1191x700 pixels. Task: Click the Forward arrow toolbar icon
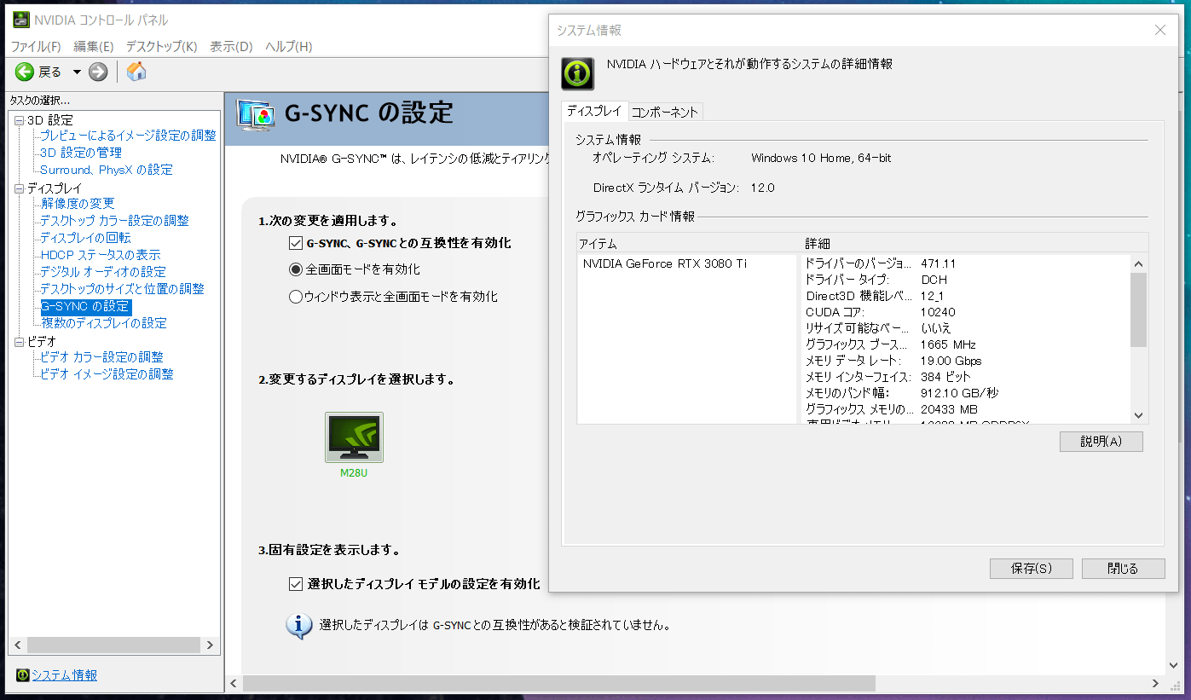pyautogui.click(x=98, y=72)
